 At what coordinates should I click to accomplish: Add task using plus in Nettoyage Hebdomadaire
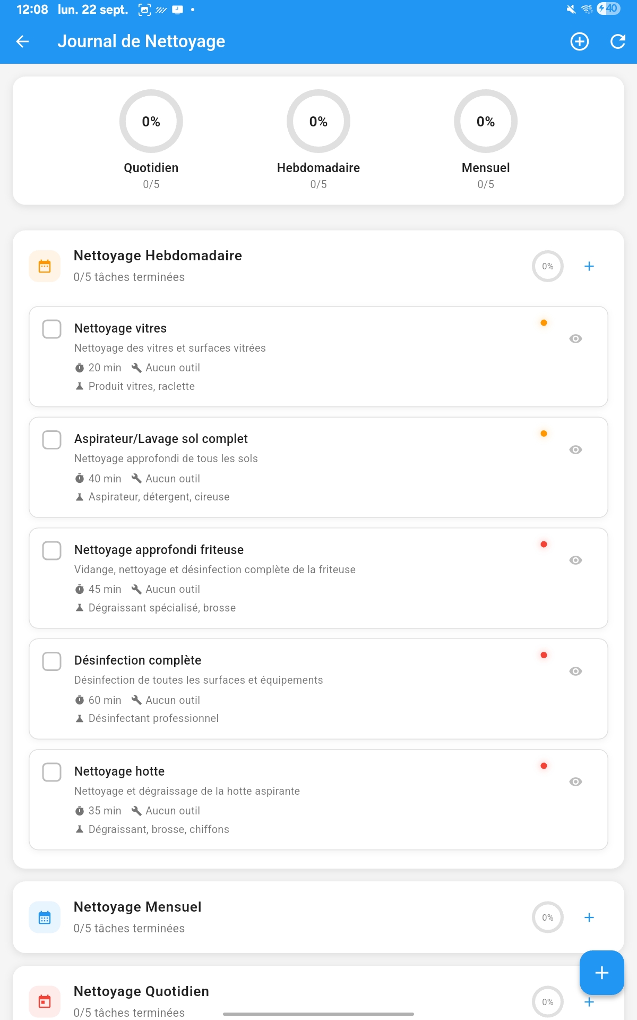[589, 266]
